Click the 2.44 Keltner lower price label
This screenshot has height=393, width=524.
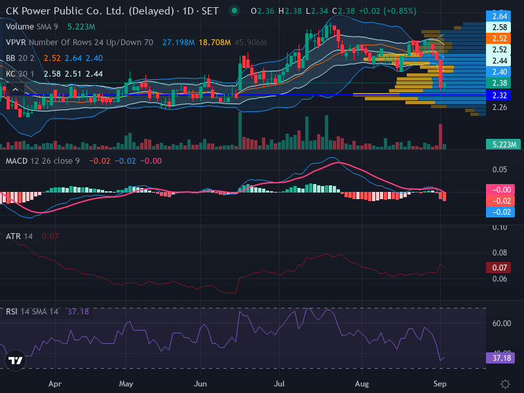point(498,61)
